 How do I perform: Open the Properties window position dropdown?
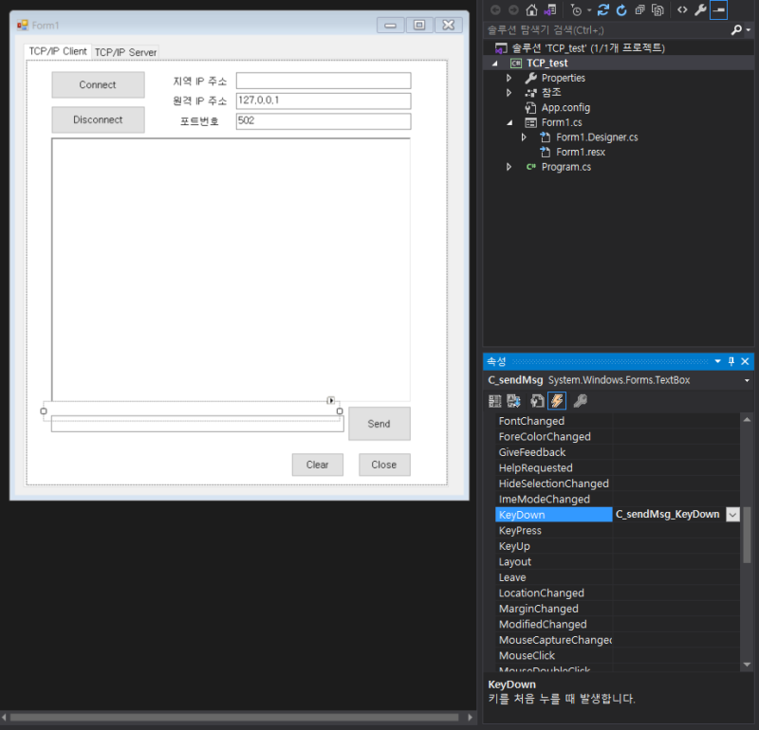(x=718, y=361)
